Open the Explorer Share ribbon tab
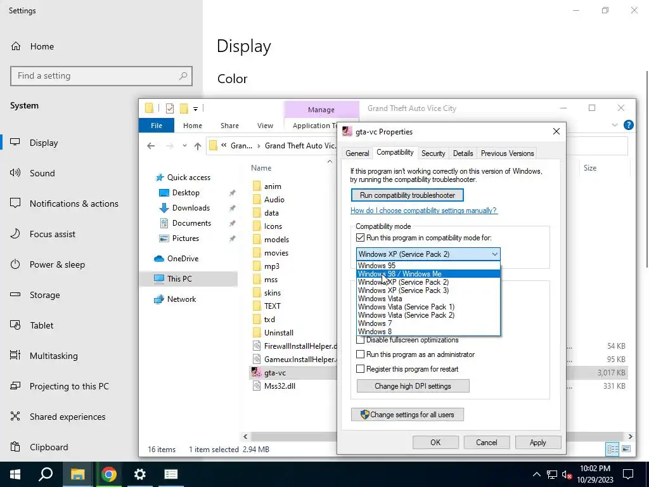The width and height of the screenshot is (649, 487). point(229,126)
